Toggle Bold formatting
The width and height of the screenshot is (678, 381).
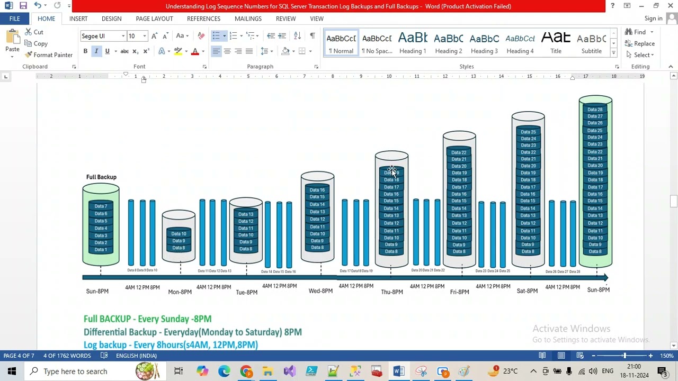(85, 51)
